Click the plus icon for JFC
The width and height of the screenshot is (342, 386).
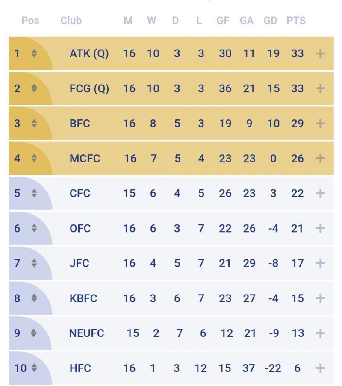[321, 264]
